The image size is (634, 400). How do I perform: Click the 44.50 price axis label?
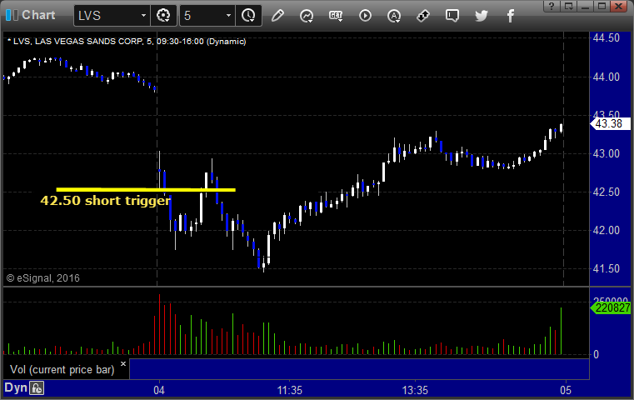coord(607,38)
